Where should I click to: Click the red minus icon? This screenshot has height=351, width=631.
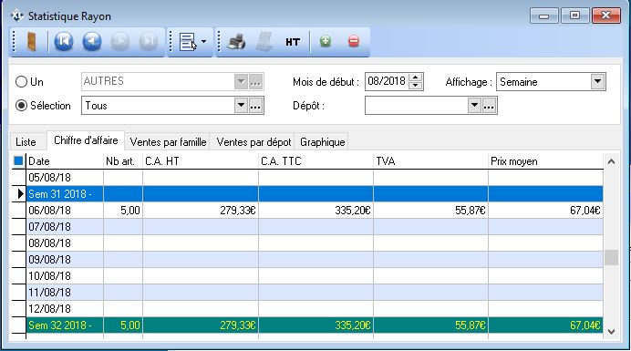pos(353,41)
